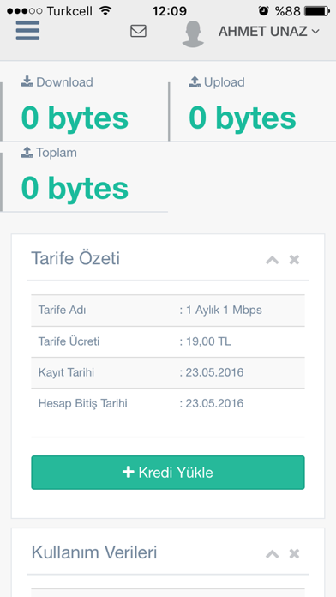This screenshot has height=597, width=336.
Task: Tap the Upload icon
Action: point(195,81)
